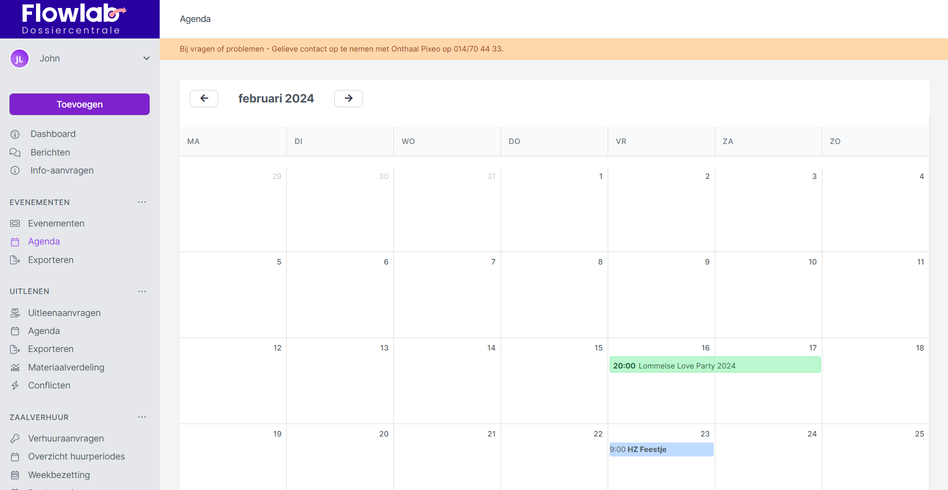
Task: Go to previous month with left arrow
Action: (x=204, y=98)
